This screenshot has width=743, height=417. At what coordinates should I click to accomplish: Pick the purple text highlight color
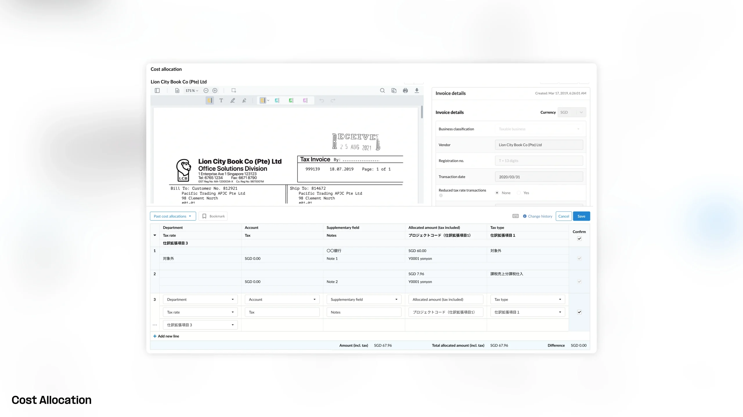tap(305, 100)
